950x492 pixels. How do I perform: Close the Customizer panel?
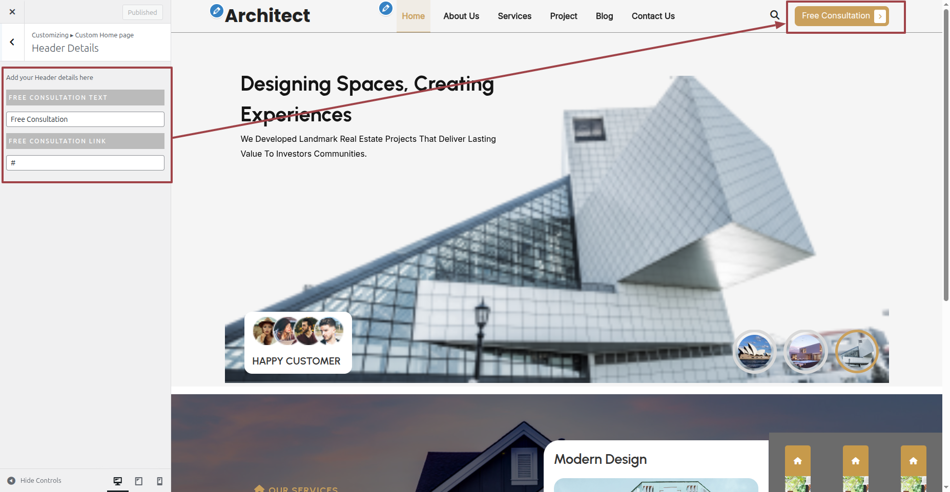point(12,12)
